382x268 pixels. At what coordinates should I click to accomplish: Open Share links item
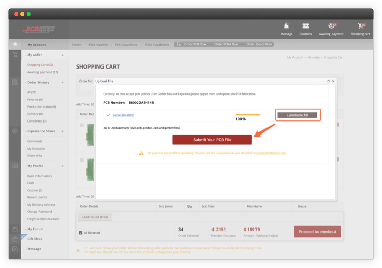pyautogui.click(x=34, y=156)
